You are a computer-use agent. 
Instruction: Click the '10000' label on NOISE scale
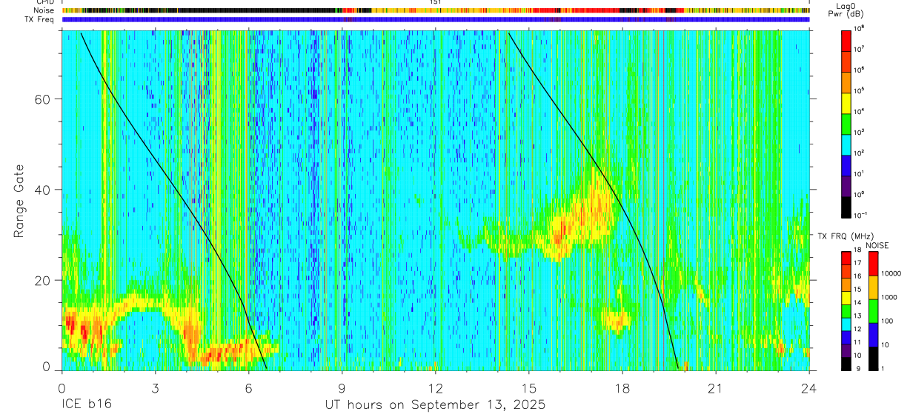click(891, 274)
